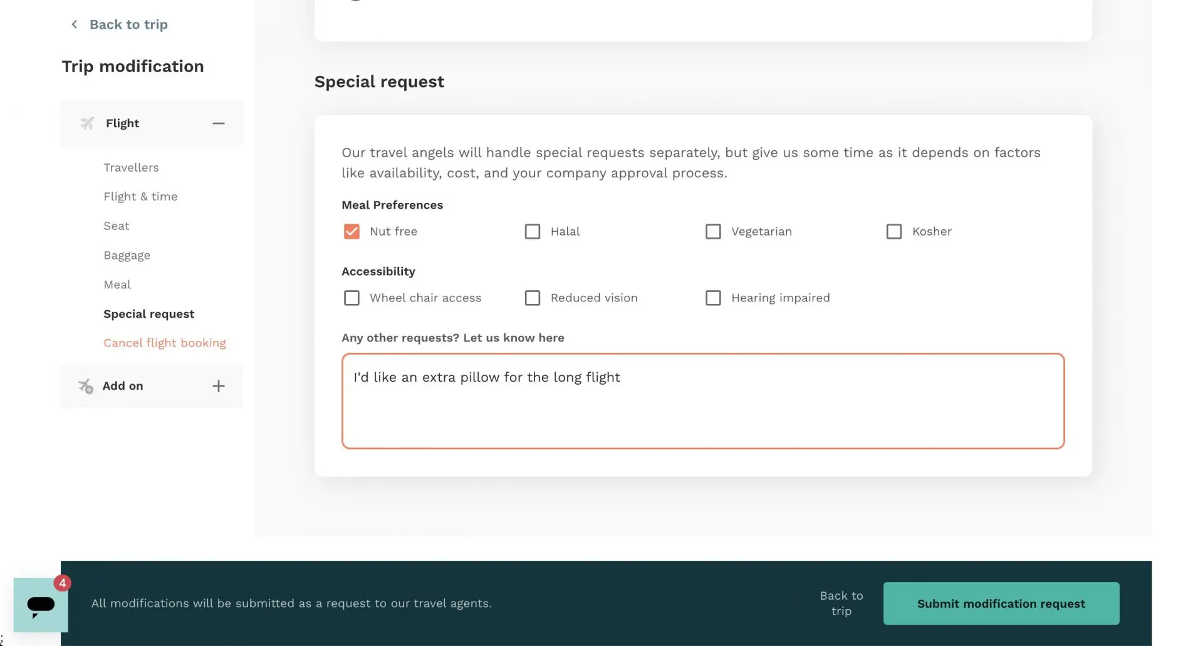The image size is (1203, 646).
Task: Click the travel angels description paragraph
Action: (691, 163)
